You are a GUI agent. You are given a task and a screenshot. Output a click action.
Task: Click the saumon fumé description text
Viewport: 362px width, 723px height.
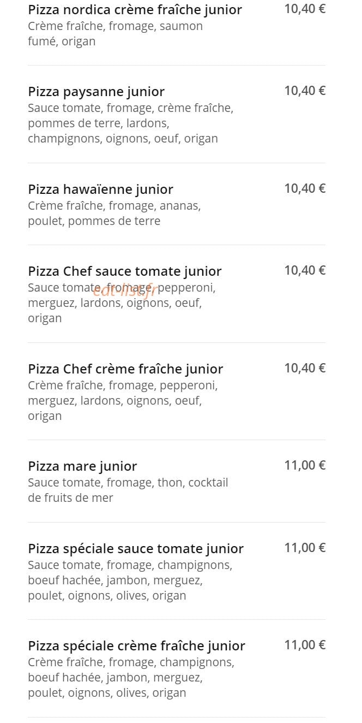coord(115,34)
